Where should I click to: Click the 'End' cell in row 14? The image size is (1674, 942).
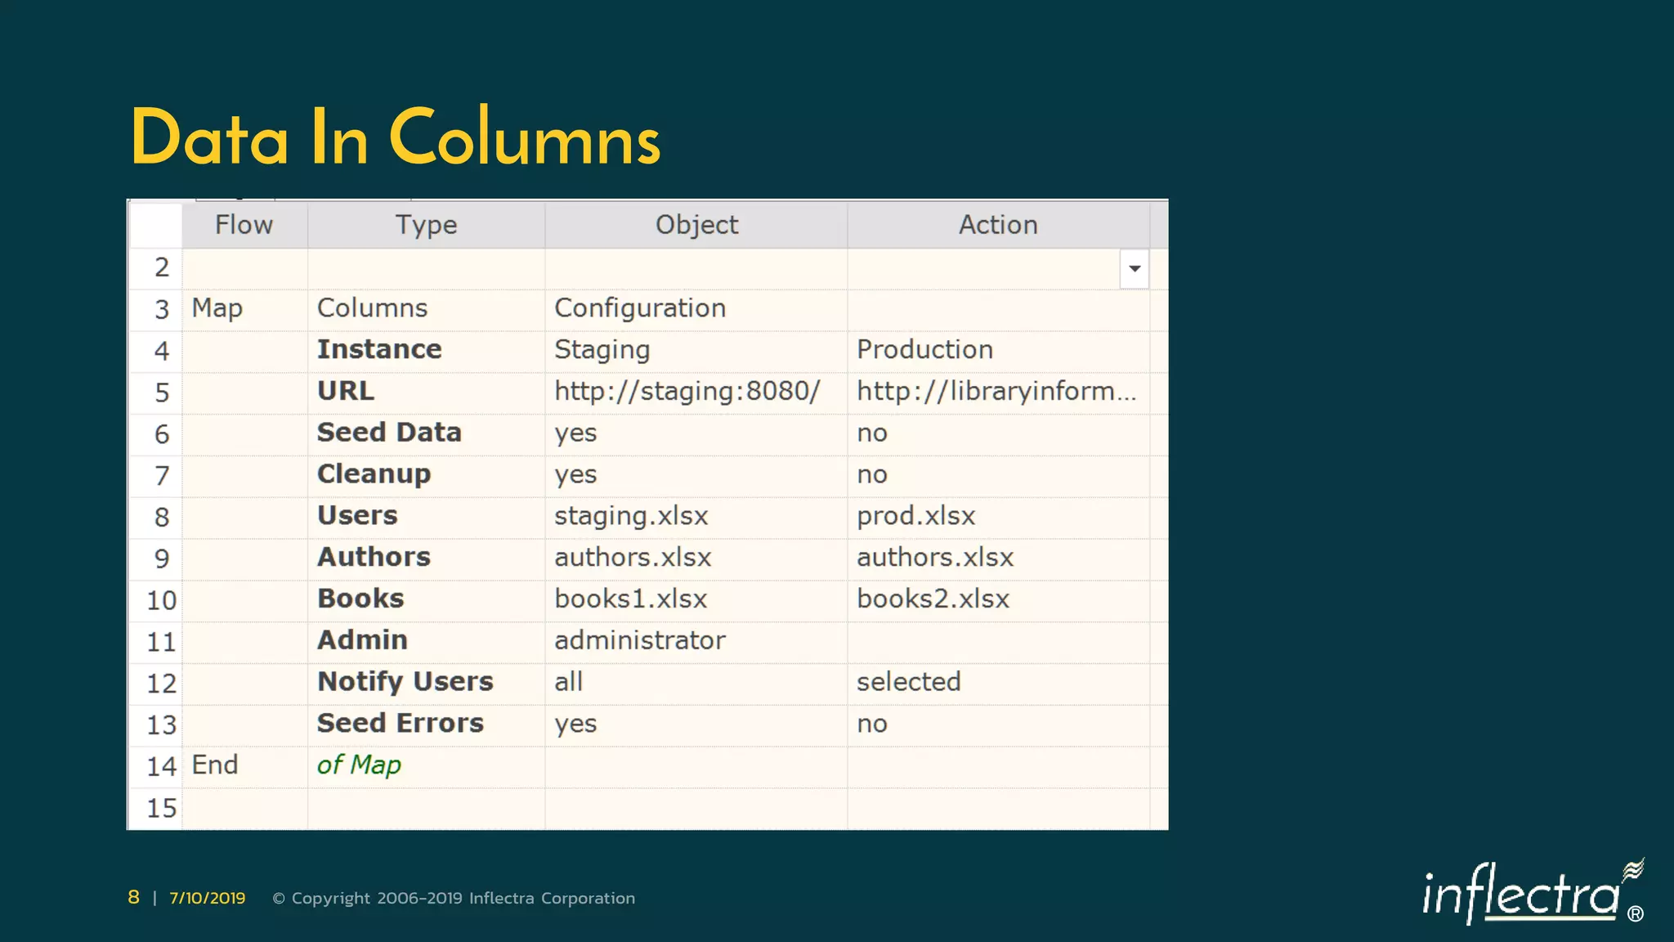tap(244, 767)
